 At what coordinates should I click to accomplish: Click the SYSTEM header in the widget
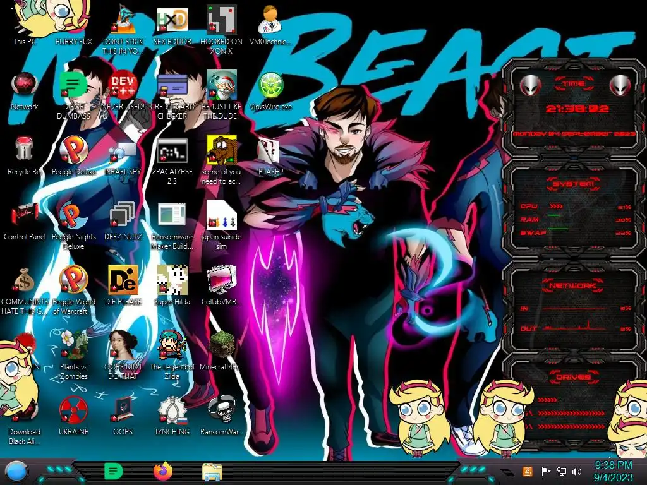click(x=574, y=184)
